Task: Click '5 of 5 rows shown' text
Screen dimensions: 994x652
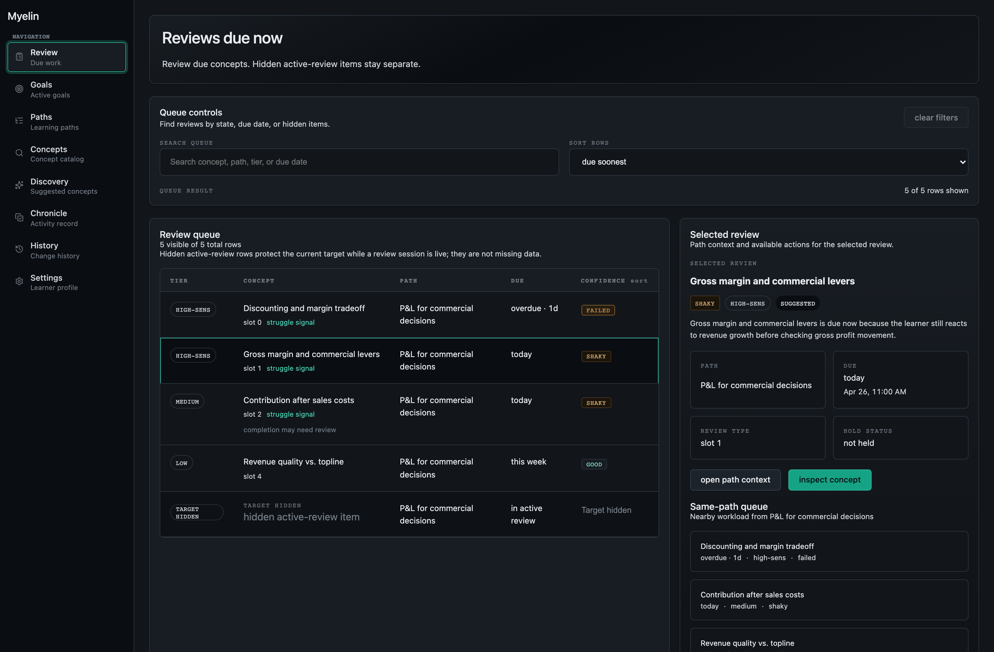Action: point(936,190)
